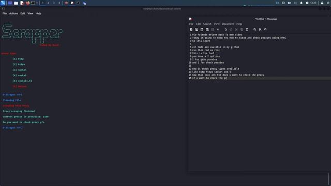Switch to workspace 4
This screenshot has height=186, width=331.
click(x=59, y=3)
